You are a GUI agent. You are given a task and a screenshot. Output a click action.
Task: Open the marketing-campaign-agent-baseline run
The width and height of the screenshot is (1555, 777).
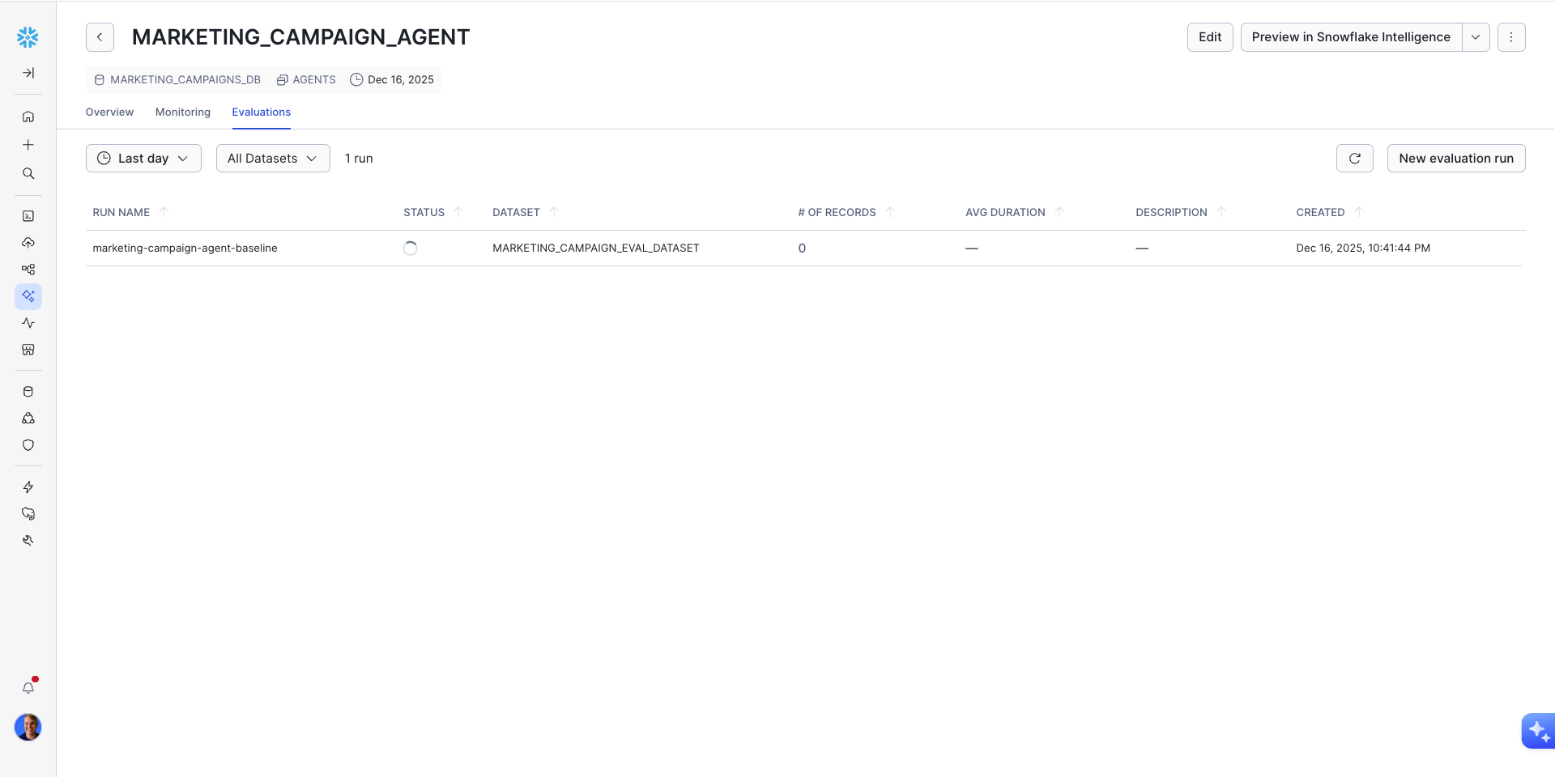pyautogui.click(x=185, y=248)
